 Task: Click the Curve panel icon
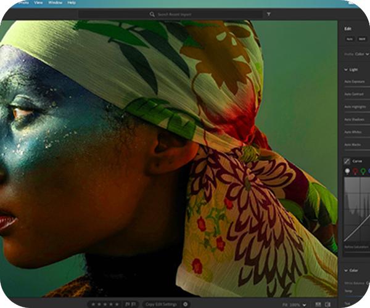[347, 161]
